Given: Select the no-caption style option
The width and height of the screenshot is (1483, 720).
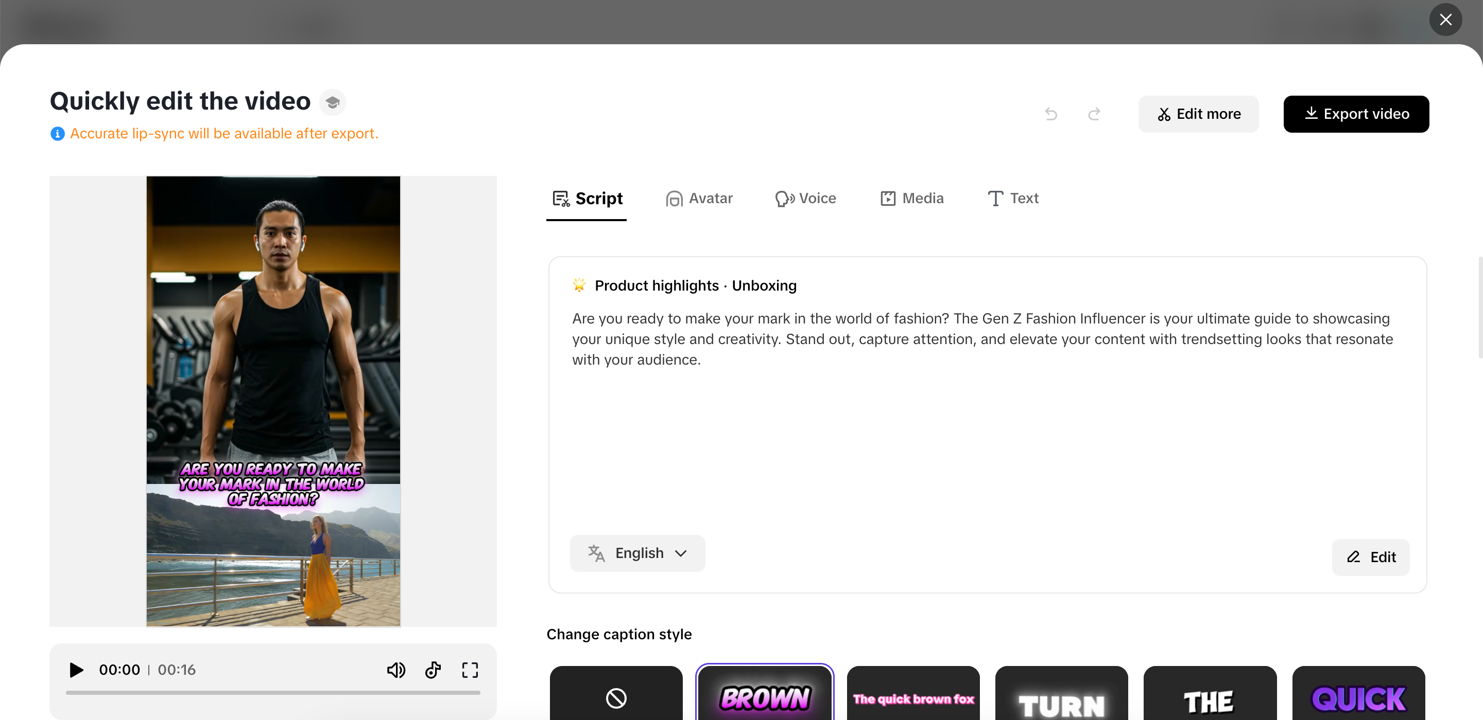Looking at the screenshot, I should (x=616, y=697).
